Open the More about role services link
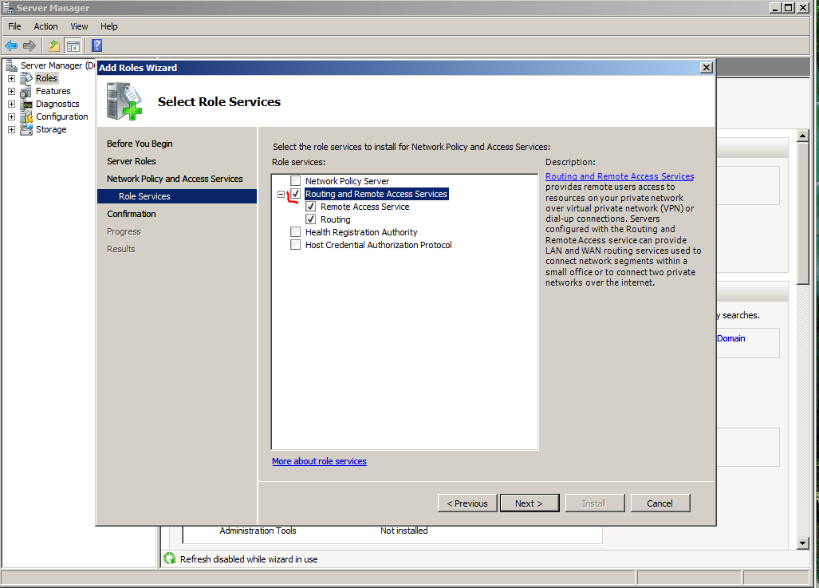The height and width of the screenshot is (588, 819). (x=319, y=461)
